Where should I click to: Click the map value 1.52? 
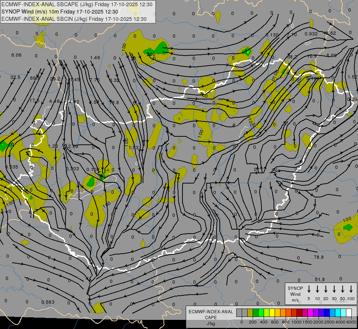[353, 77]
